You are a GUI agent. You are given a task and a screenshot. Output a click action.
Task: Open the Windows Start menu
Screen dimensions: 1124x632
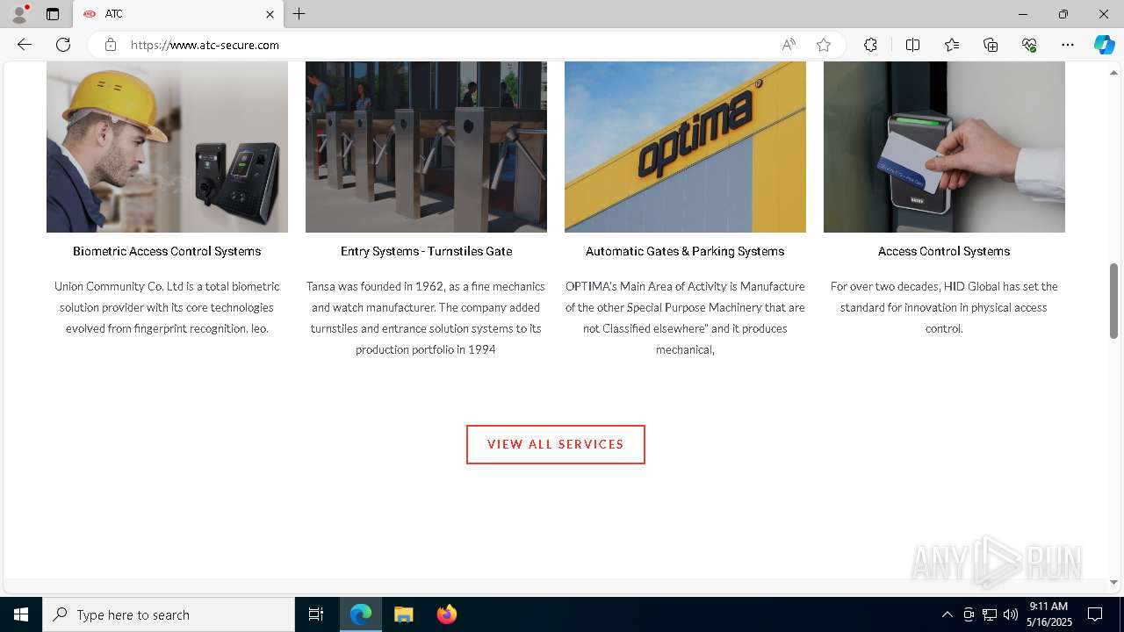click(21, 614)
